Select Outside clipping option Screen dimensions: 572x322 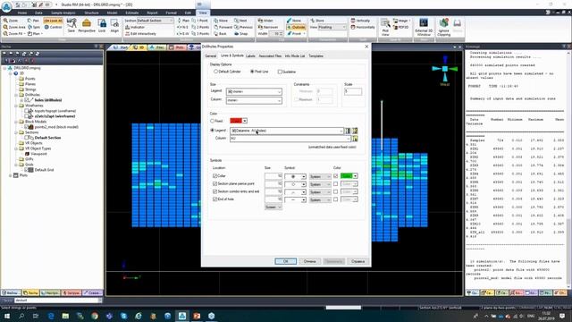(296, 27)
